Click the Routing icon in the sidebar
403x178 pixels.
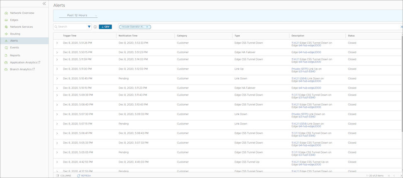pyautogui.click(x=6, y=34)
